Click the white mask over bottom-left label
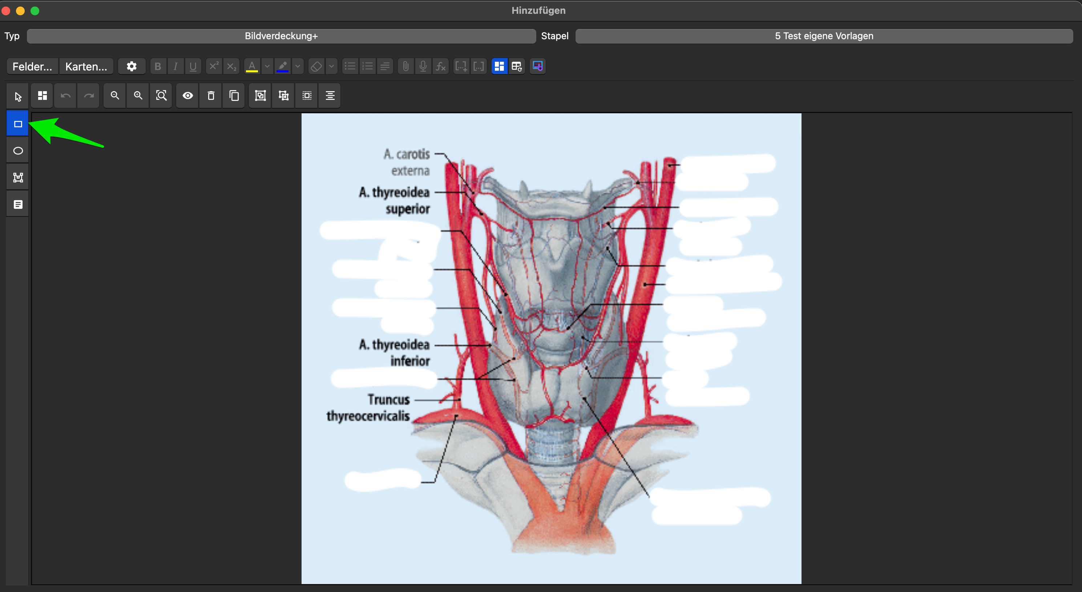This screenshot has height=592, width=1082. [382, 479]
